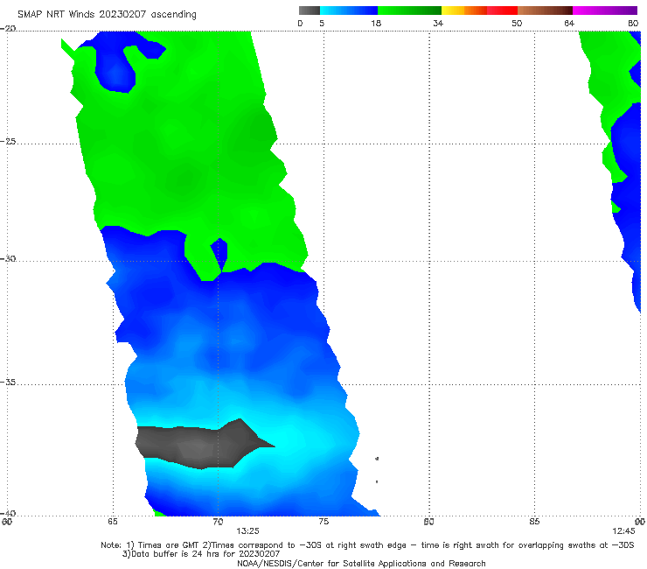647x569 pixels.
Task: Click the latitude label '-30'
Action: pos(8,258)
